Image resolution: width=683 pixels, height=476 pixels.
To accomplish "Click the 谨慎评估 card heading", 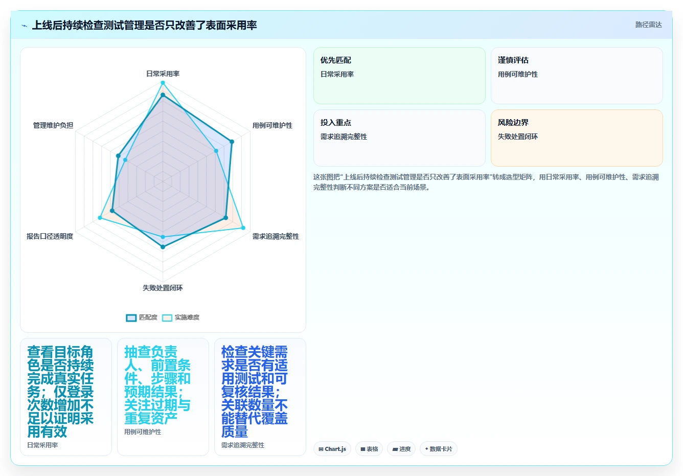I will pyautogui.click(x=513, y=60).
